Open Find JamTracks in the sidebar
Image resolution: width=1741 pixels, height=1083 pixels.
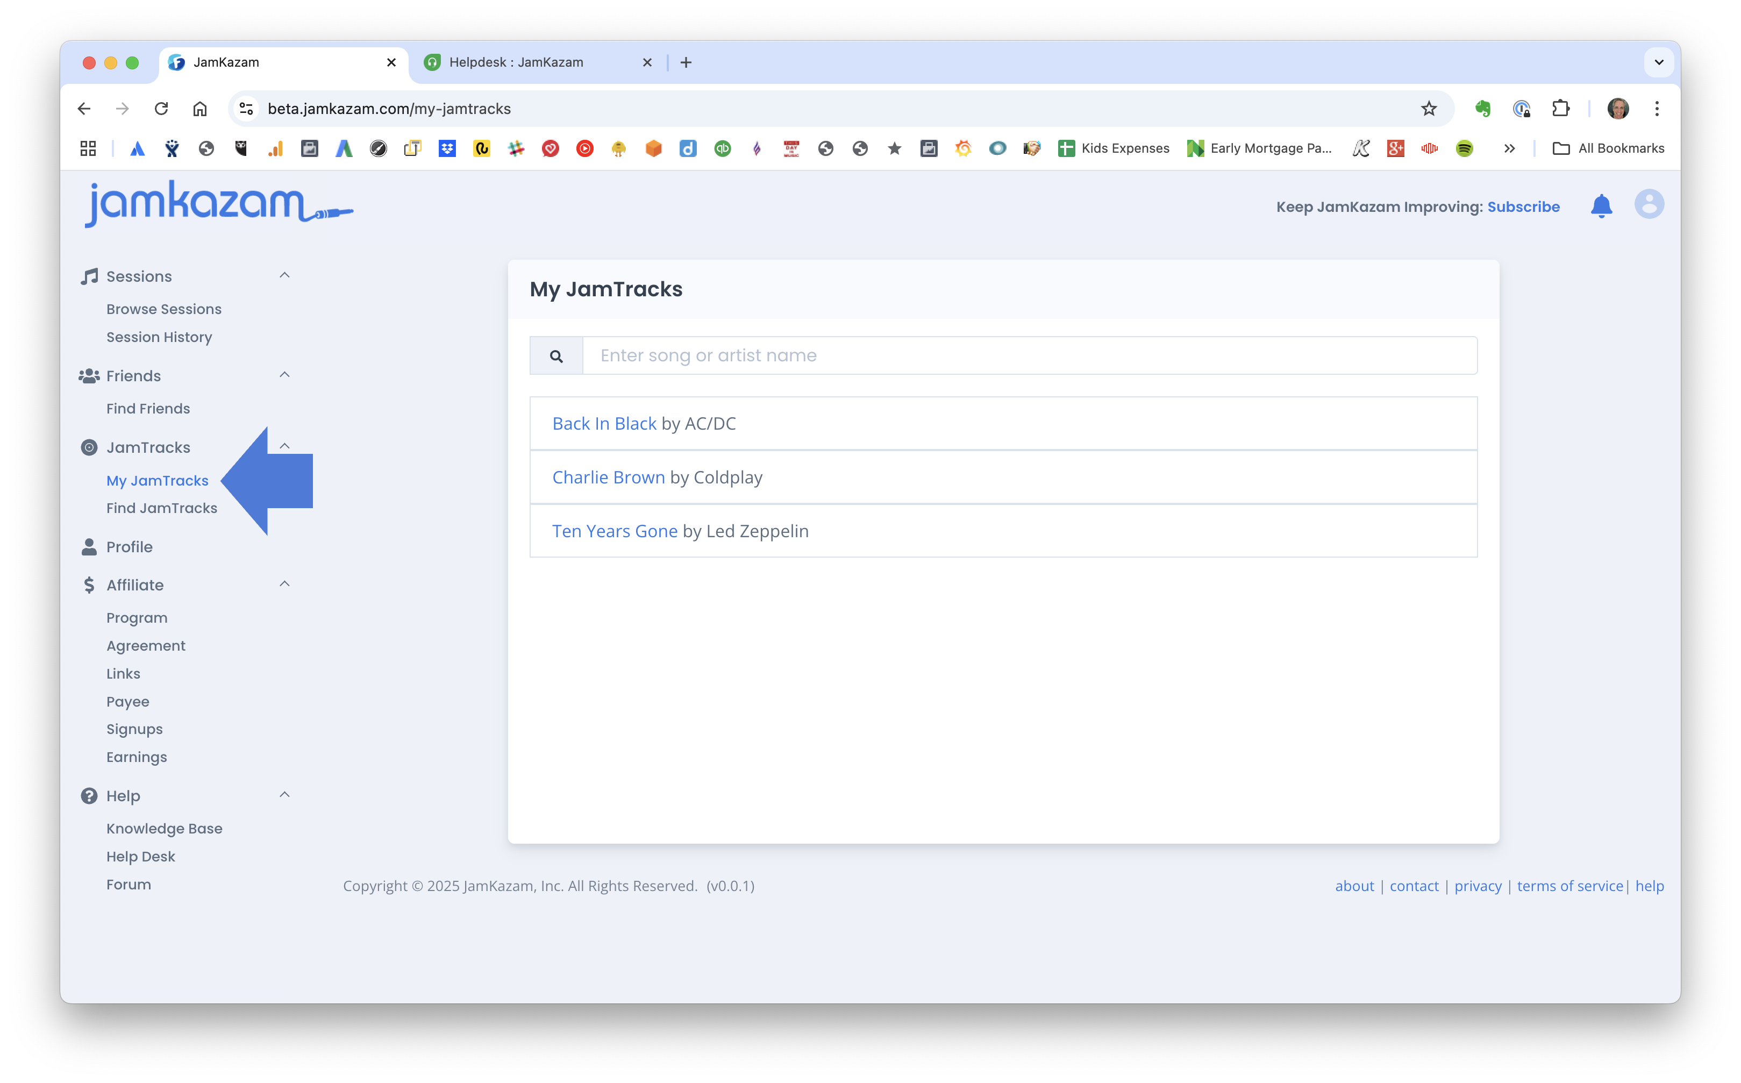pos(162,508)
